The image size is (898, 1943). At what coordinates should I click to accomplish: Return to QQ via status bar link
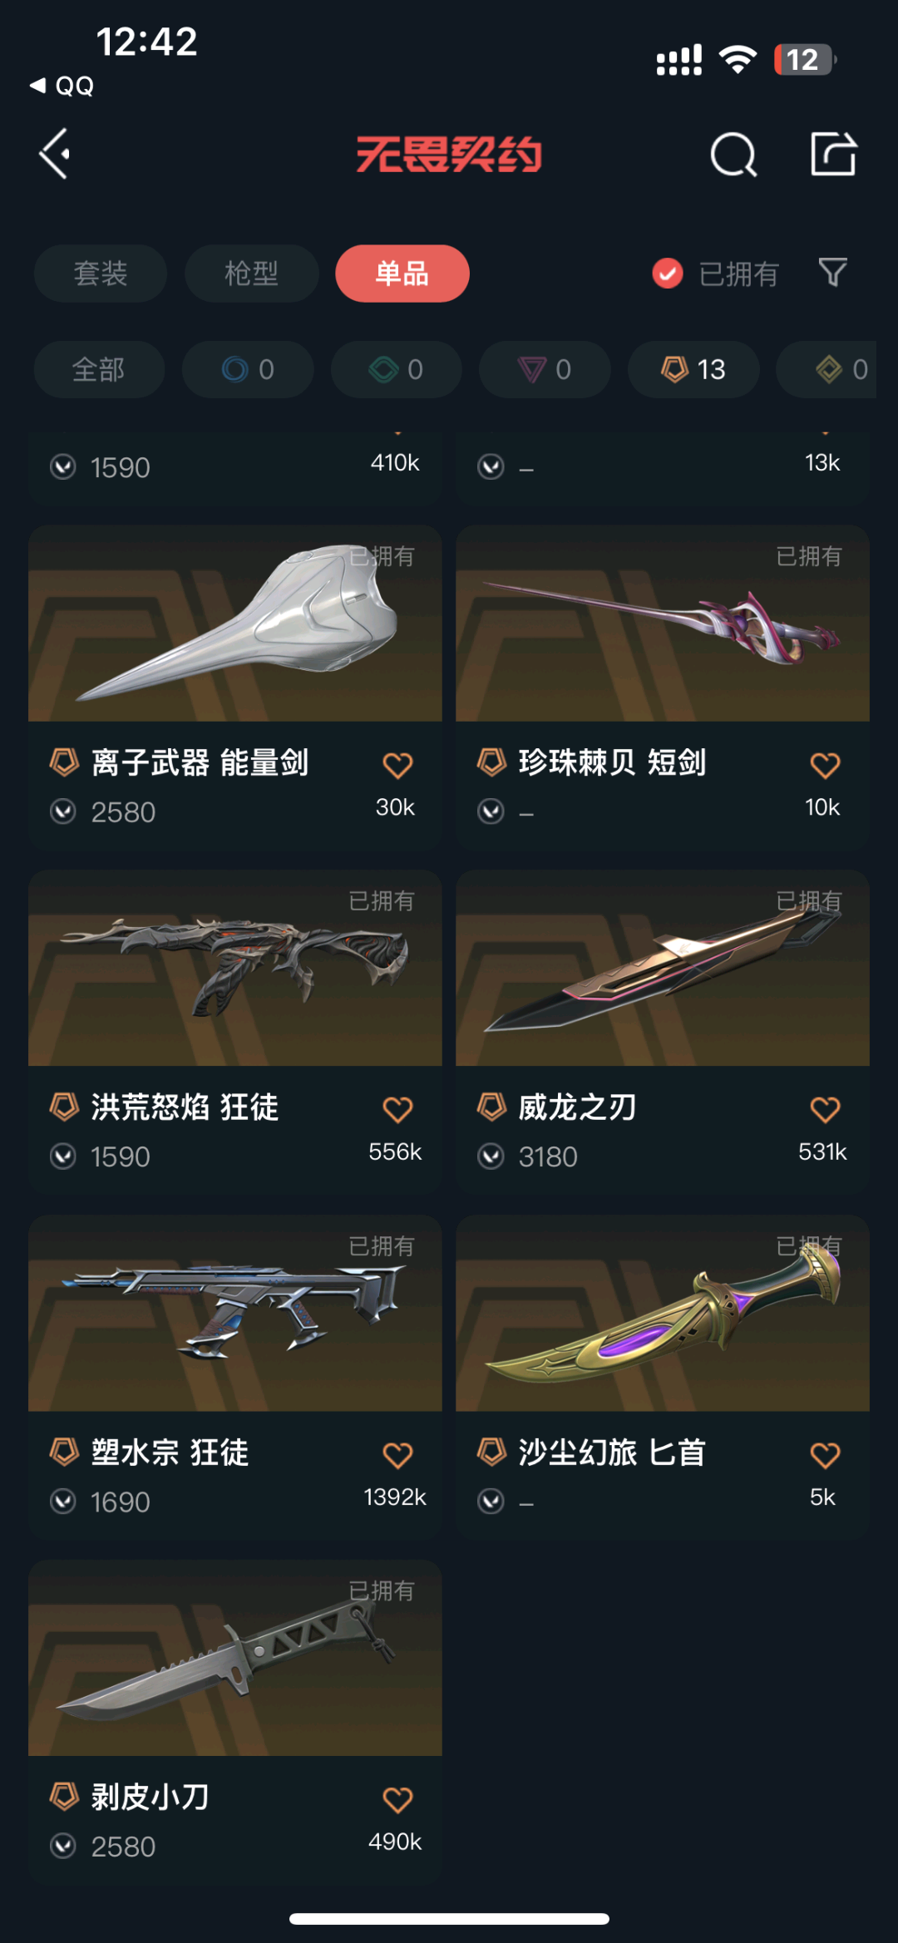[x=62, y=86]
